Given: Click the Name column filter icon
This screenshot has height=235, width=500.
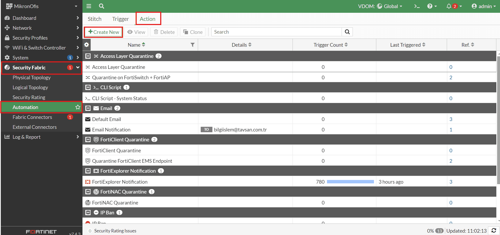Looking at the screenshot, I should [x=193, y=45].
